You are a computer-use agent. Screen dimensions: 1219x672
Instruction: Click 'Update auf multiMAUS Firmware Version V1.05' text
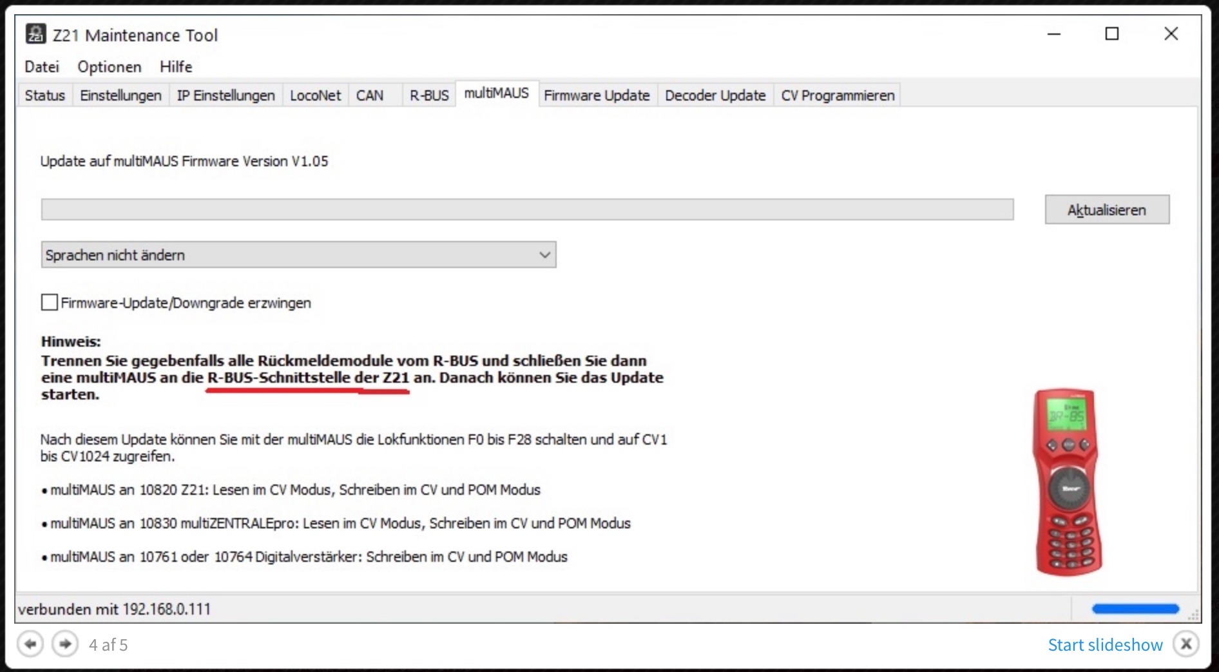click(184, 161)
